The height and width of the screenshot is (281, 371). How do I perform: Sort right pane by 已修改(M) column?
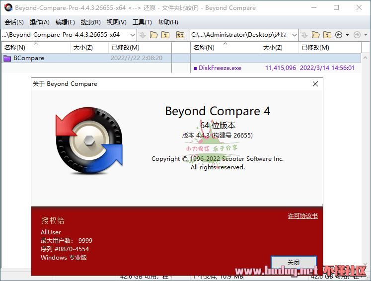pos(330,48)
